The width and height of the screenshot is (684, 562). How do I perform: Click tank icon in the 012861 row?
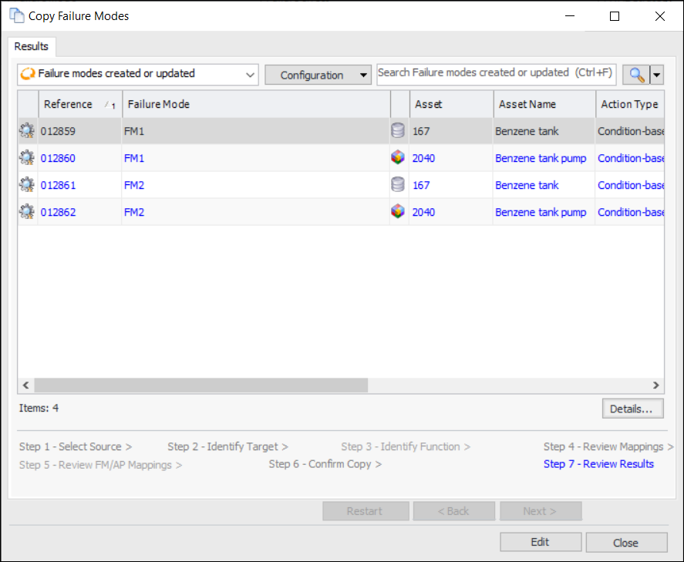(398, 185)
